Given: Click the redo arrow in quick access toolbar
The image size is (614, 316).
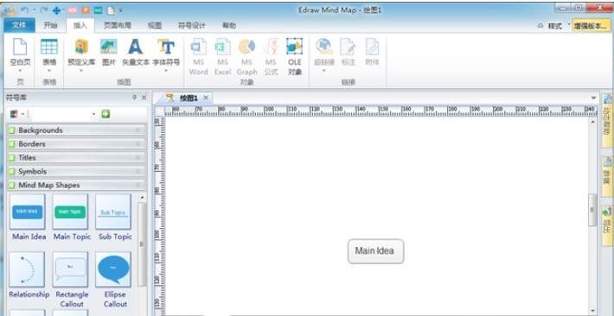Looking at the screenshot, I should (43, 10).
